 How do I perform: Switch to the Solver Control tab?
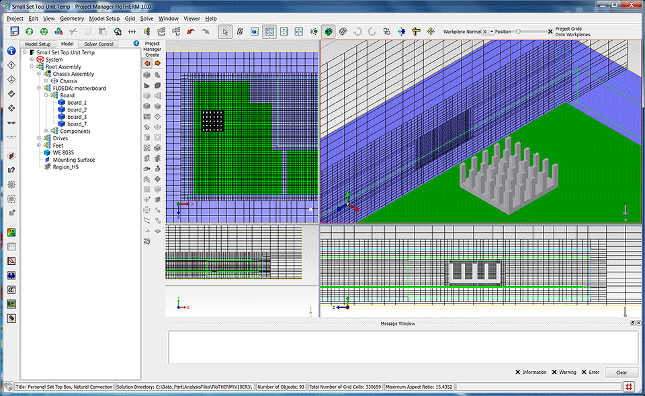point(99,44)
